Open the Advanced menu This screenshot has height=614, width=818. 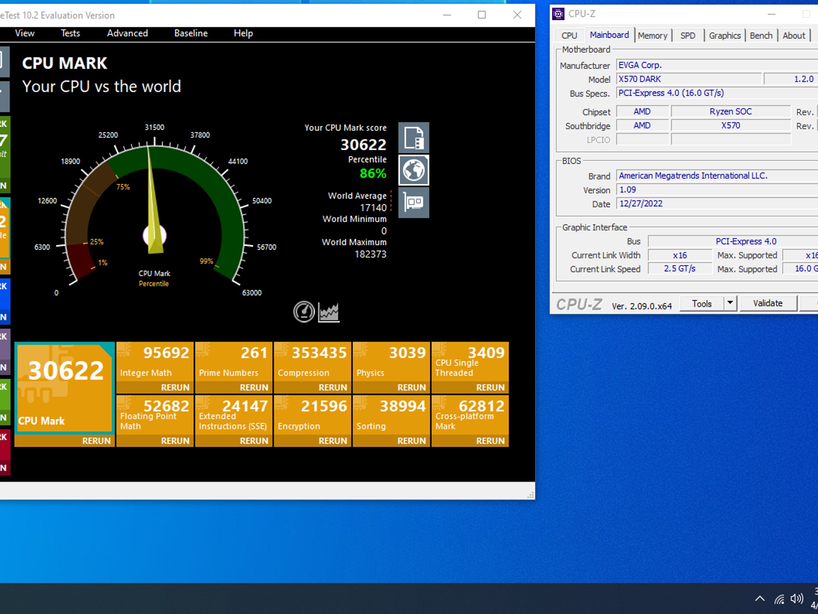[x=127, y=33]
